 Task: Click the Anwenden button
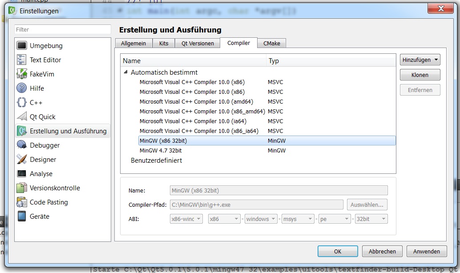(x=427, y=251)
